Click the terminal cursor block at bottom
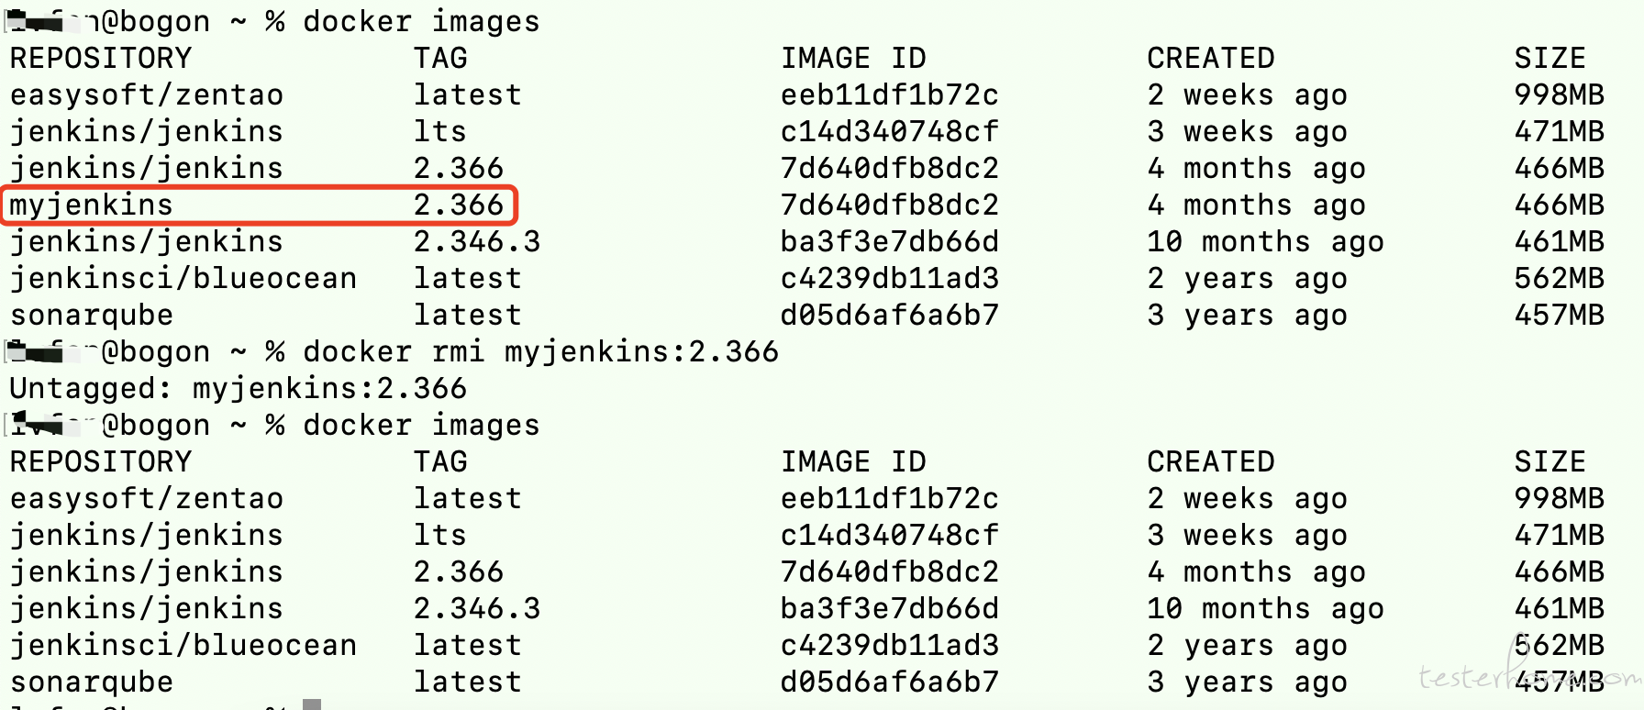This screenshot has width=1644, height=710. [312, 704]
